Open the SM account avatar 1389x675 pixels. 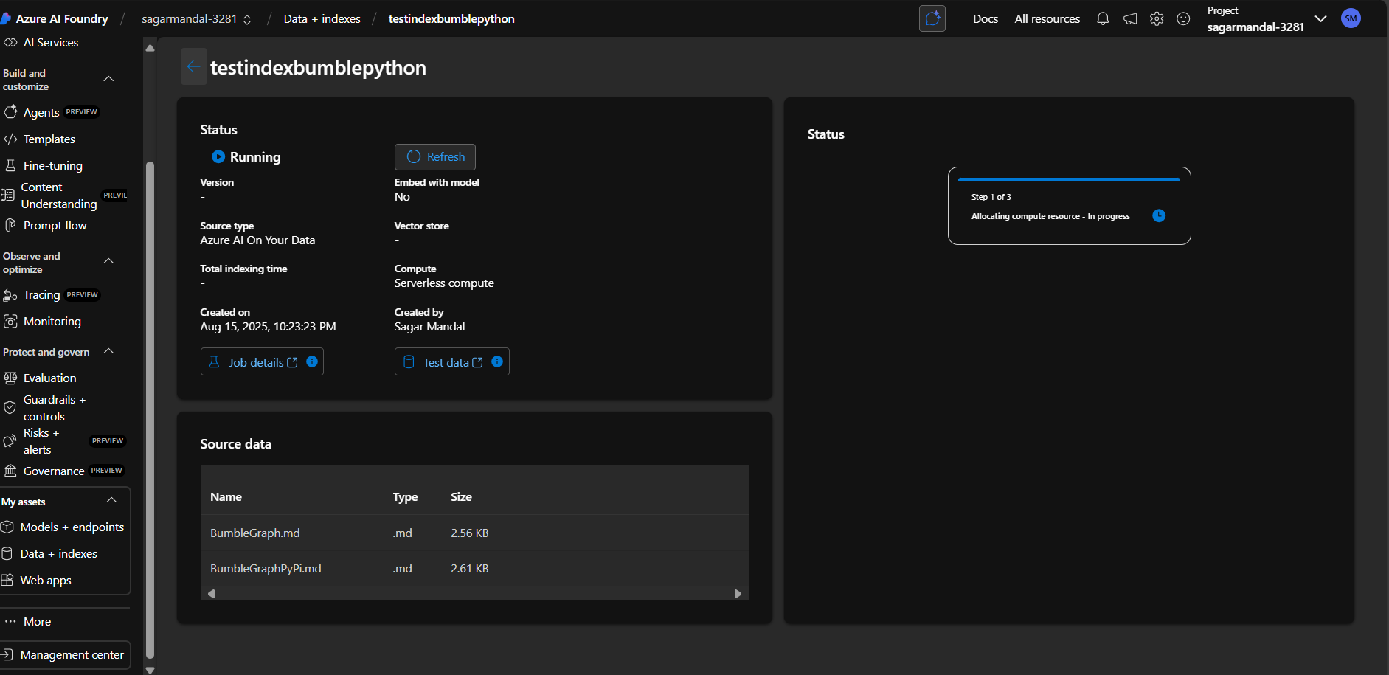click(x=1351, y=18)
